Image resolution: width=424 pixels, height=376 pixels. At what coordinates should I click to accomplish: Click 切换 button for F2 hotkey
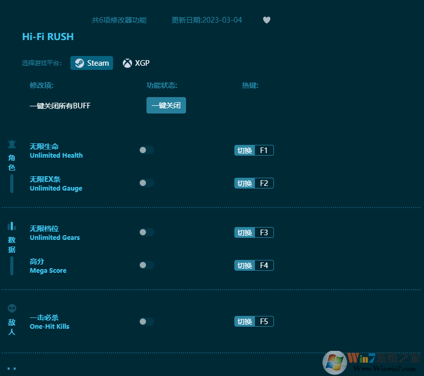245,183
